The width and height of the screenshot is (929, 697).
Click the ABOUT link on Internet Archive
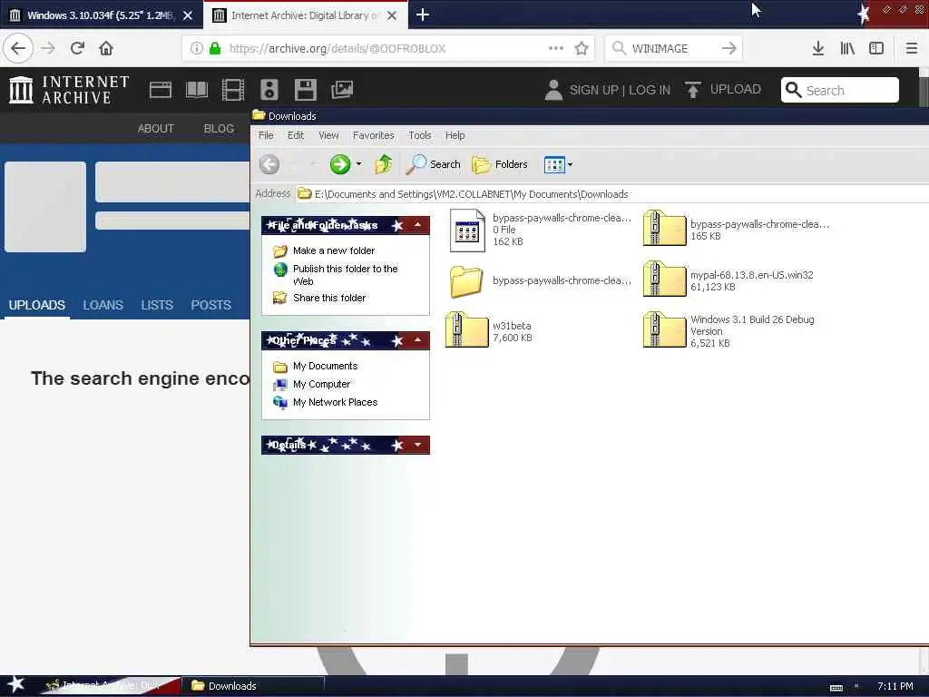[x=156, y=129]
